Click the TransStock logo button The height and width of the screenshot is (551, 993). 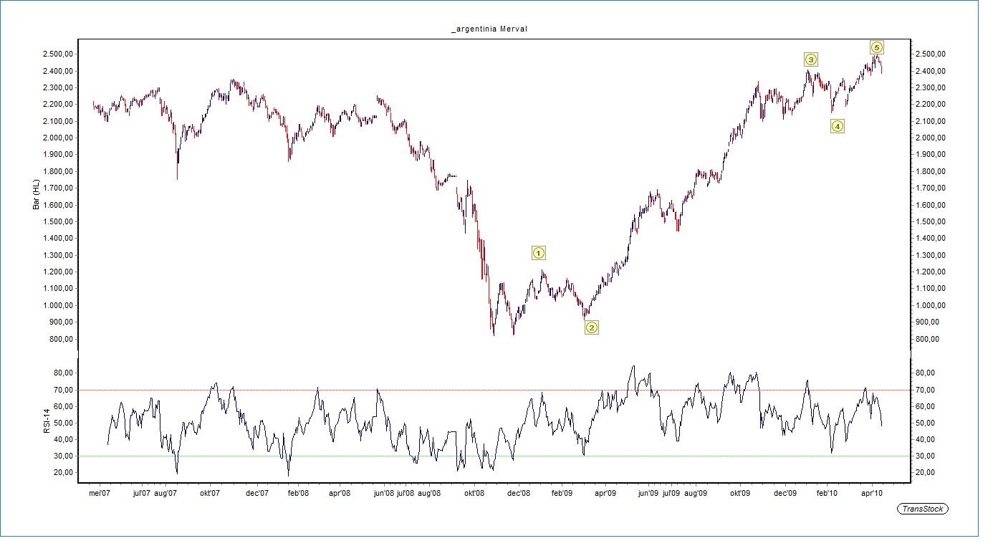coord(923,509)
